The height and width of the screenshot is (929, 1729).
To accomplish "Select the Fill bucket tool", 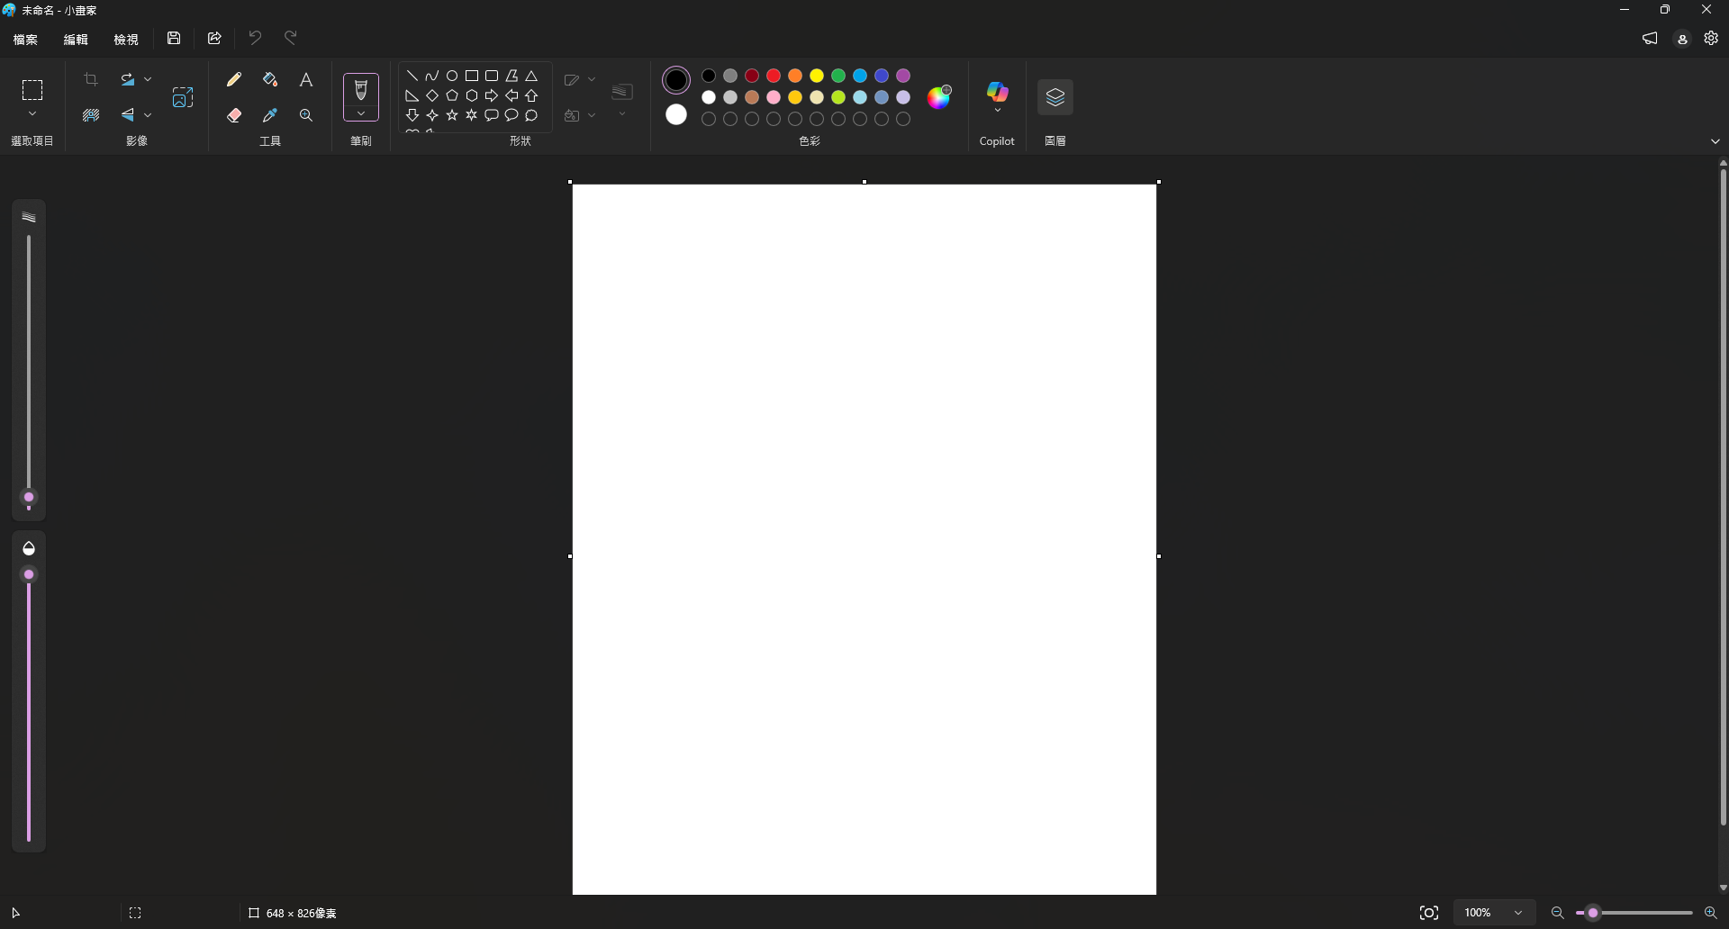I will (270, 80).
